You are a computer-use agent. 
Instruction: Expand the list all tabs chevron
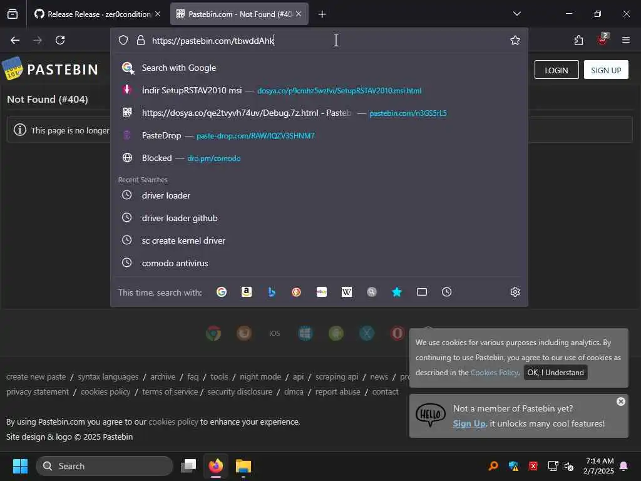[x=516, y=14]
